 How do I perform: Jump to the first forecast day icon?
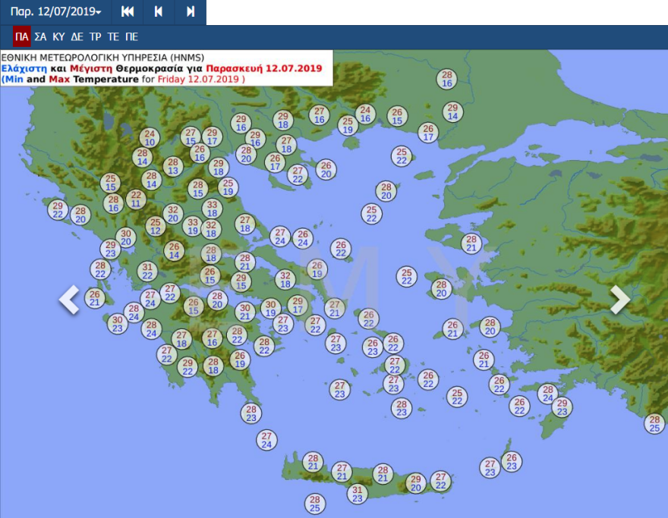coord(128,12)
